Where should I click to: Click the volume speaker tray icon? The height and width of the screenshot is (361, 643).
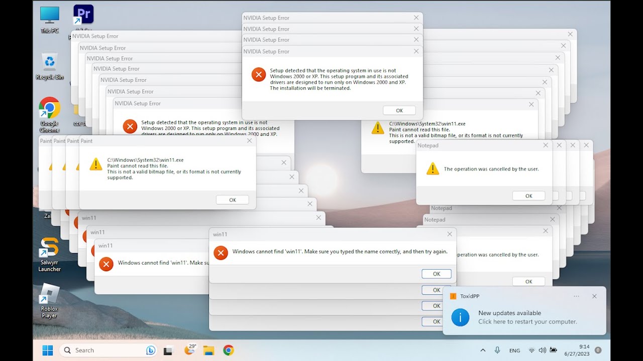click(x=542, y=350)
